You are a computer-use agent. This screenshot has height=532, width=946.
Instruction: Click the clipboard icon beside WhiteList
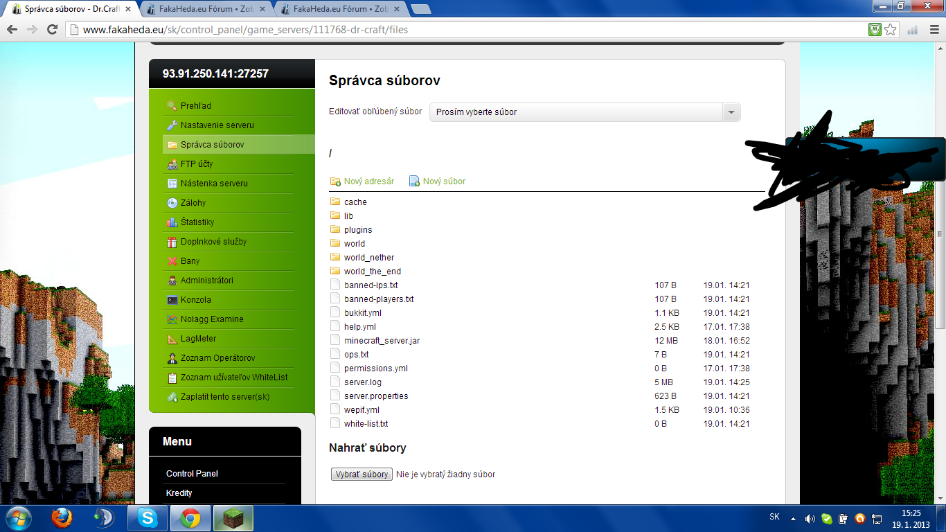click(172, 378)
